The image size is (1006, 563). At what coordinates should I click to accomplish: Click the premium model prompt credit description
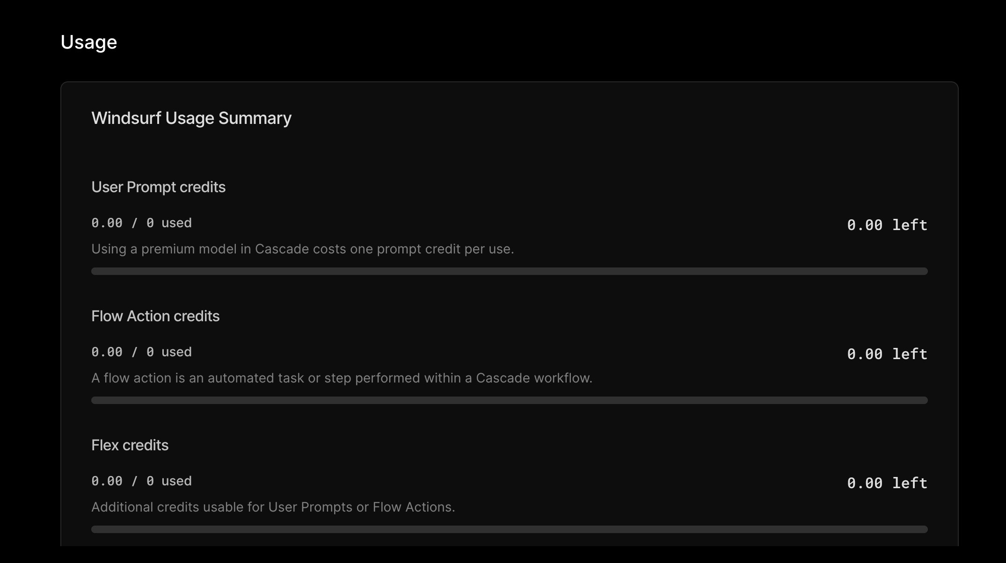[x=302, y=249]
